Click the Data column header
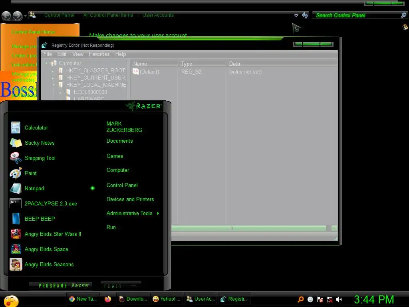409x307 pixels. [282, 64]
